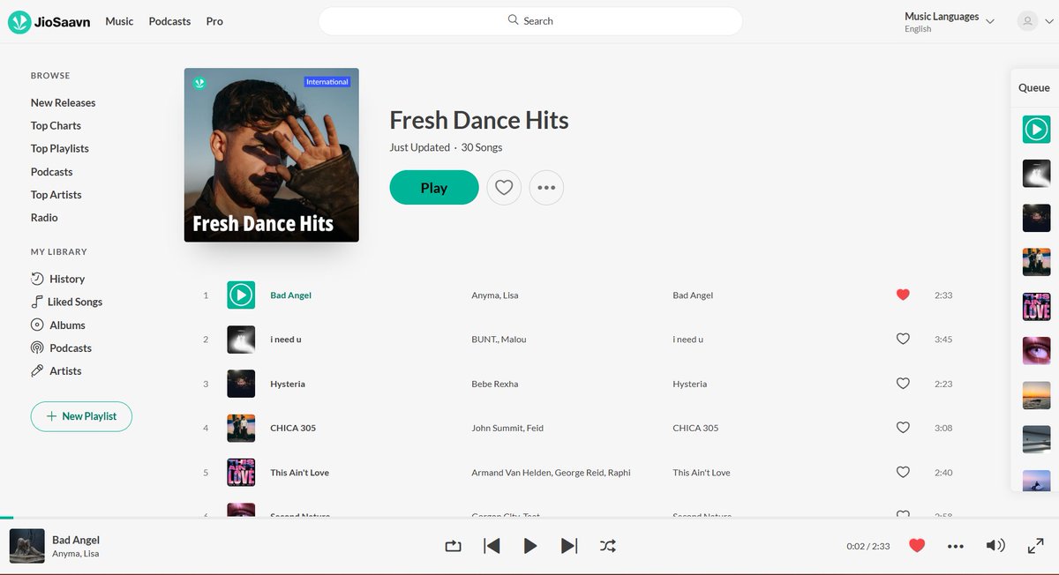Select the sunset Queue thumbnail

coord(1036,395)
